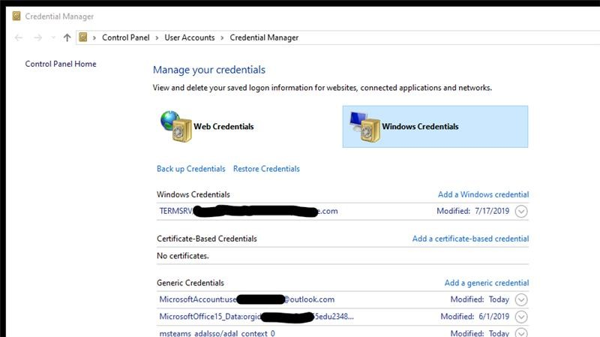Click the No certificates text
The width and height of the screenshot is (600, 337).
coord(182,256)
